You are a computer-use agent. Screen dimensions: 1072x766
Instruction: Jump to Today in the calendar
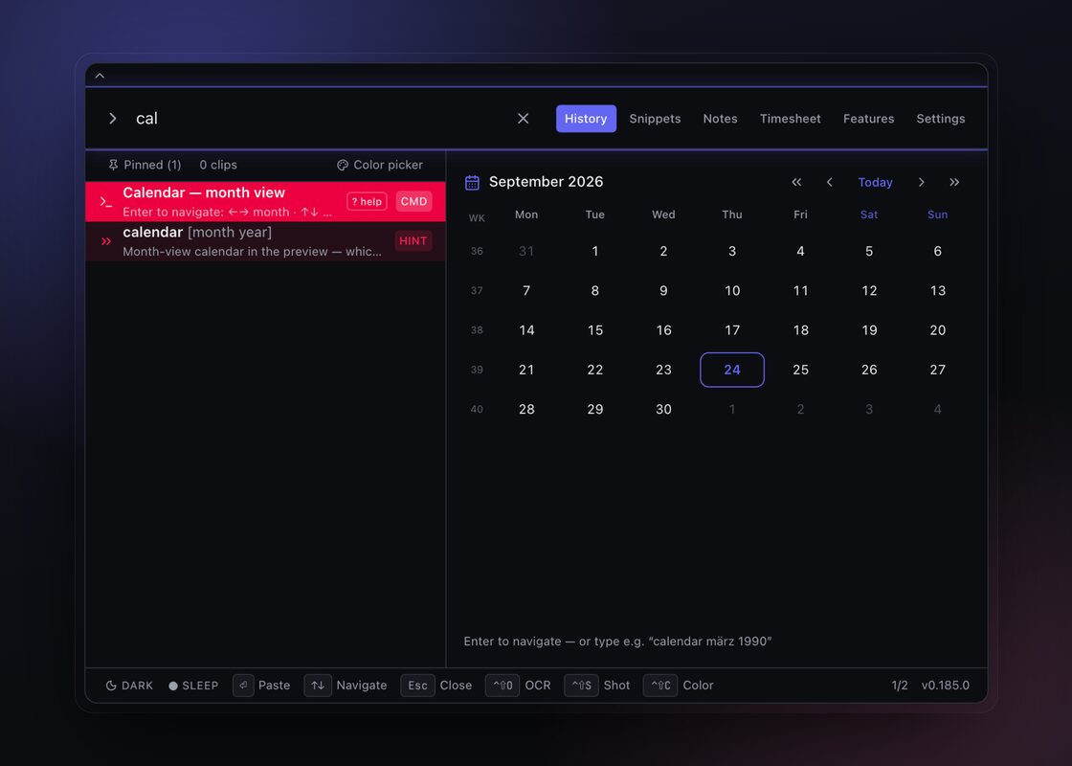(x=875, y=182)
